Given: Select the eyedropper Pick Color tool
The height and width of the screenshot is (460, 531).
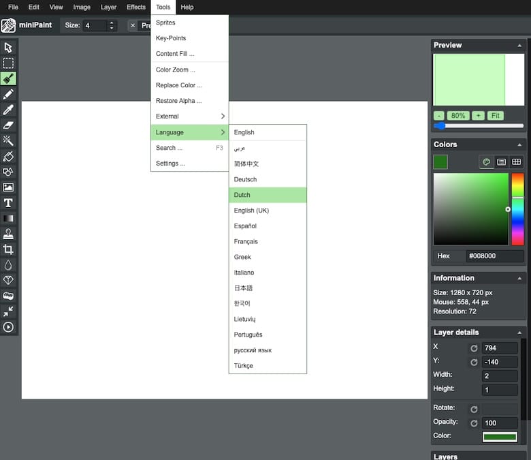Looking at the screenshot, I should coord(8,110).
